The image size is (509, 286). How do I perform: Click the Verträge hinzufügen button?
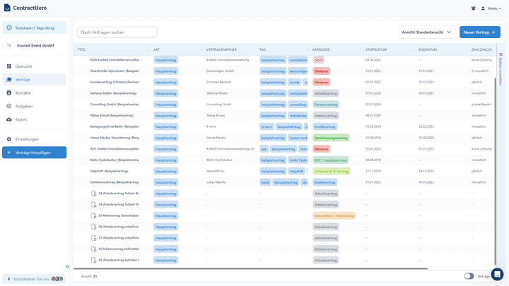[34, 153]
